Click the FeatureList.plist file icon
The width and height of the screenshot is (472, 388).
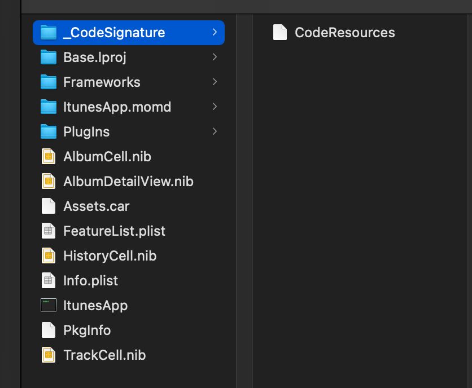click(x=49, y=231)
